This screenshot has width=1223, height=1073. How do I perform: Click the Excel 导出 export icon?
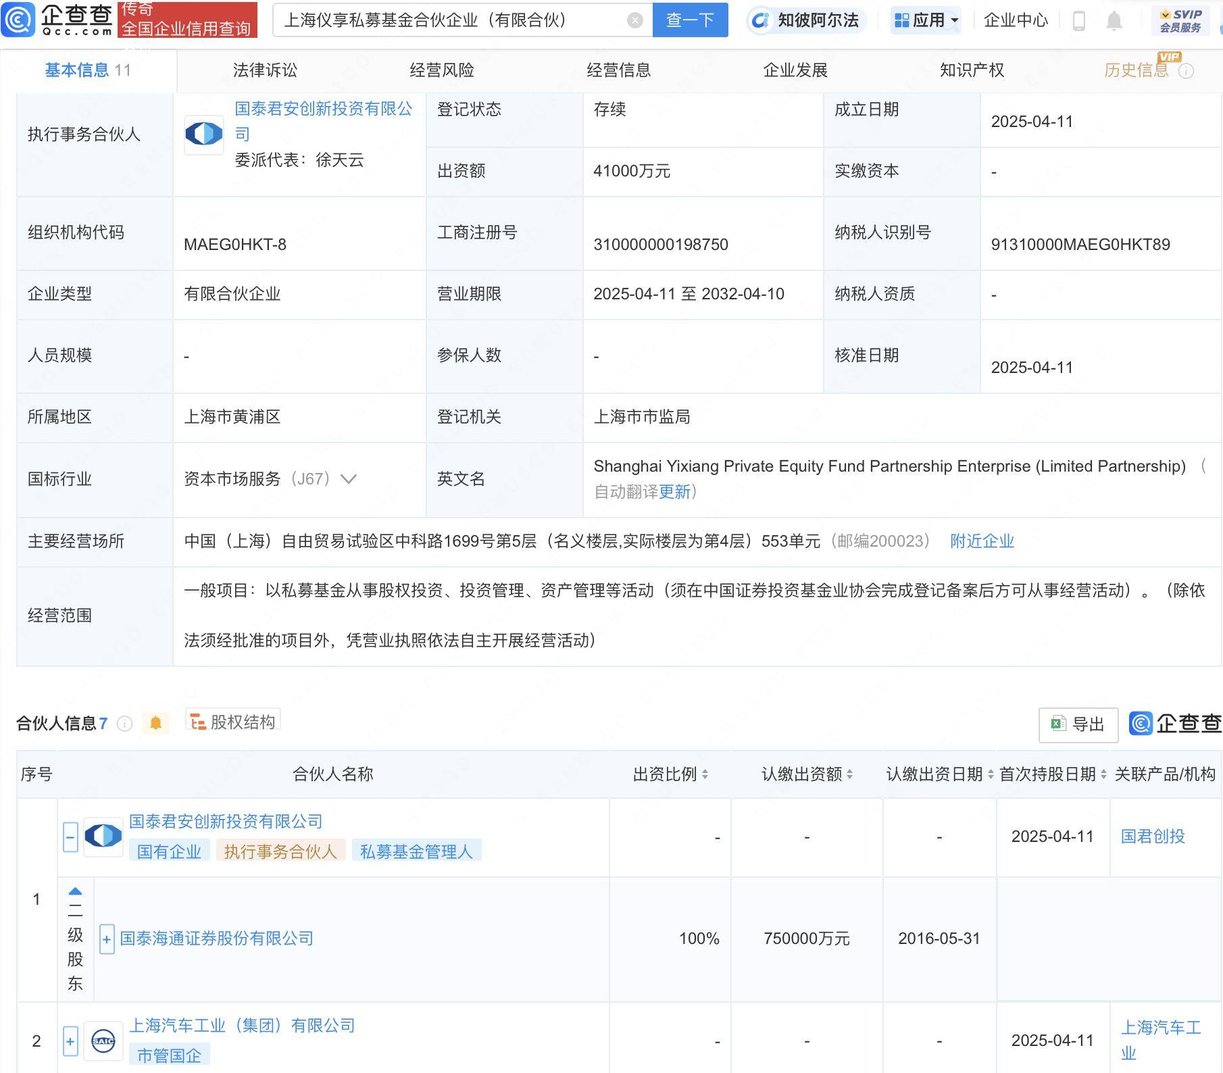point(1058,724)
